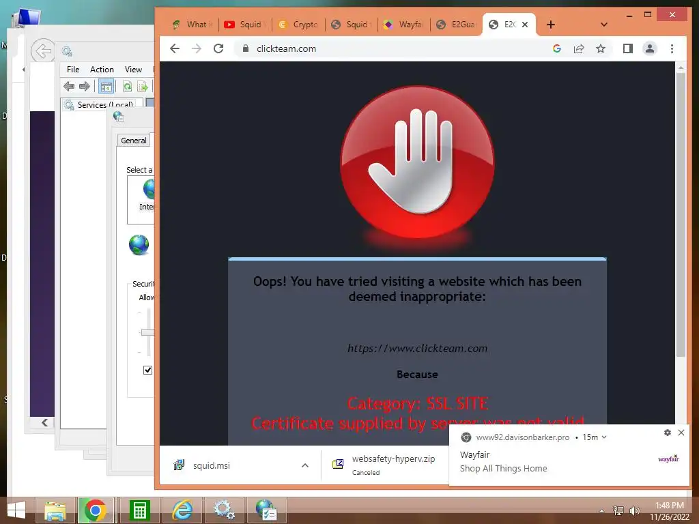Click the blocked URL https://www.clickteam.com
Screen dimensions: 699x524
417,349
